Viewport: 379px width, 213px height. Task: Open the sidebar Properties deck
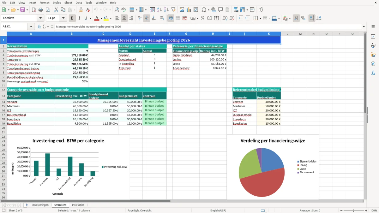tap(373, 37)
